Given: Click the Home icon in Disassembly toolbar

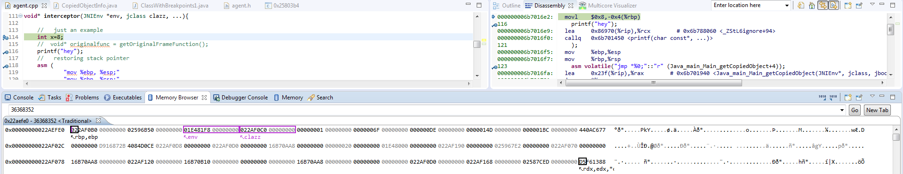Looking at the screenshot, I should (x=812, y=6).
